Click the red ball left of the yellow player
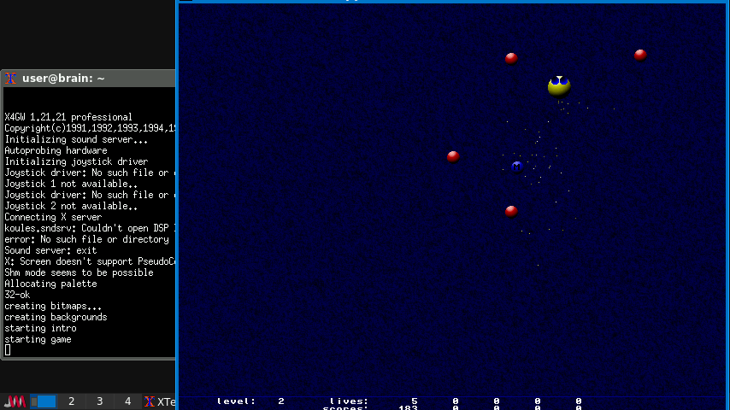The image size is (730, 410). pyautogui.click(x=511, y=58)
